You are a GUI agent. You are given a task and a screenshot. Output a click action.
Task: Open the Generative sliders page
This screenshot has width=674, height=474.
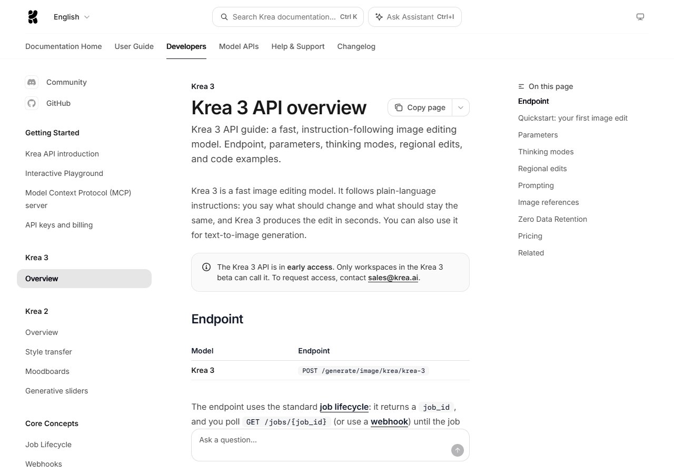pyautogui.click(x=57, y=391)
